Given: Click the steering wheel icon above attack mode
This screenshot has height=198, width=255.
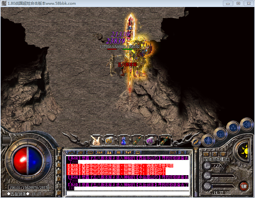Looking at the screenshot, I should pos(223,154).
